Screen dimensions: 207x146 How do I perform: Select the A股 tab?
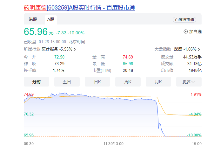click(x=51, y=20)
